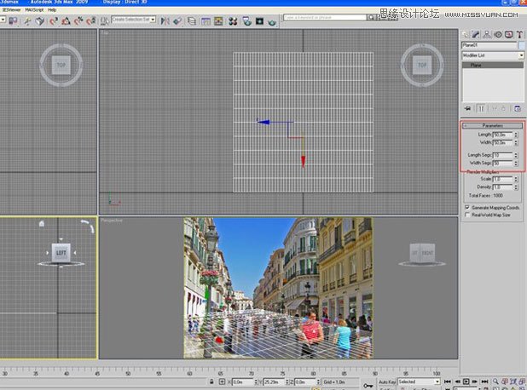Open the Rendered Frame Window icon
This screenshot has height=390, width=527.
259,21
